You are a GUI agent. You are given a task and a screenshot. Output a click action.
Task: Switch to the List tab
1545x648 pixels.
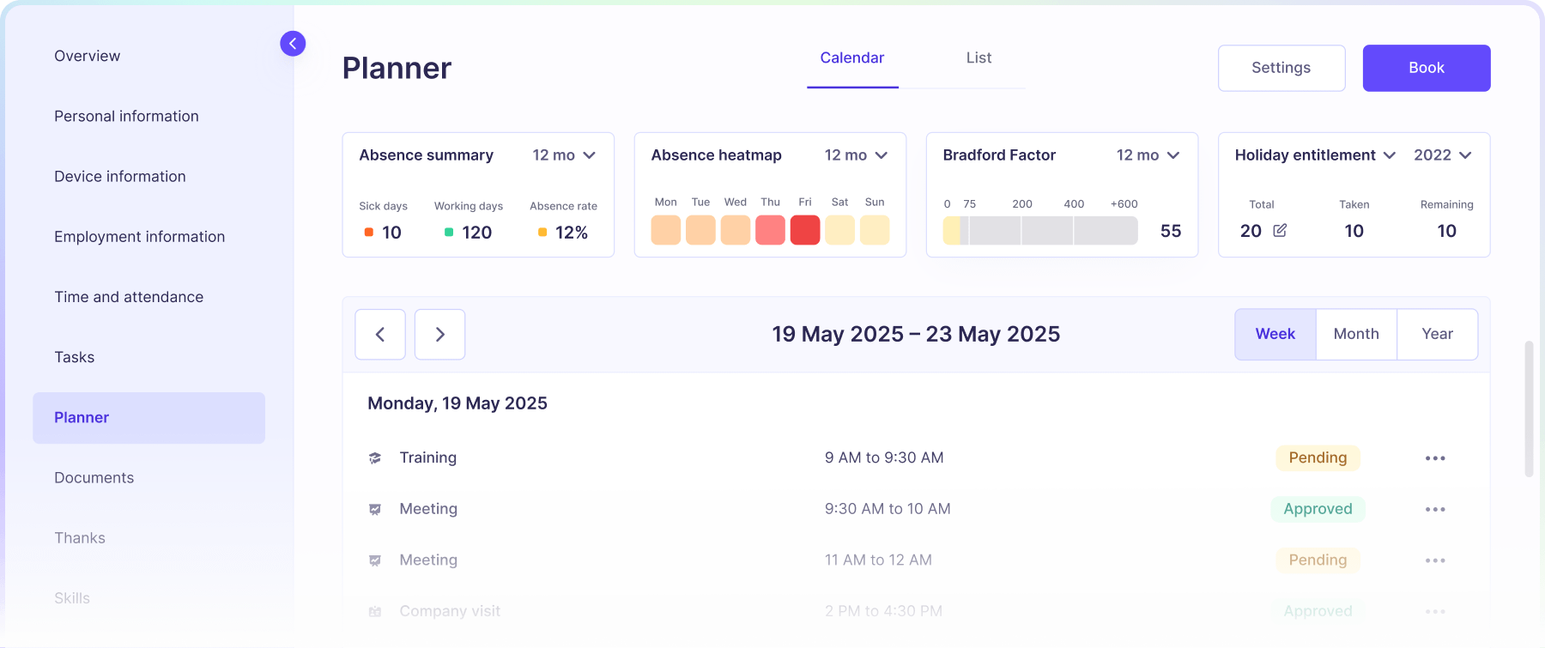point(978,58)
